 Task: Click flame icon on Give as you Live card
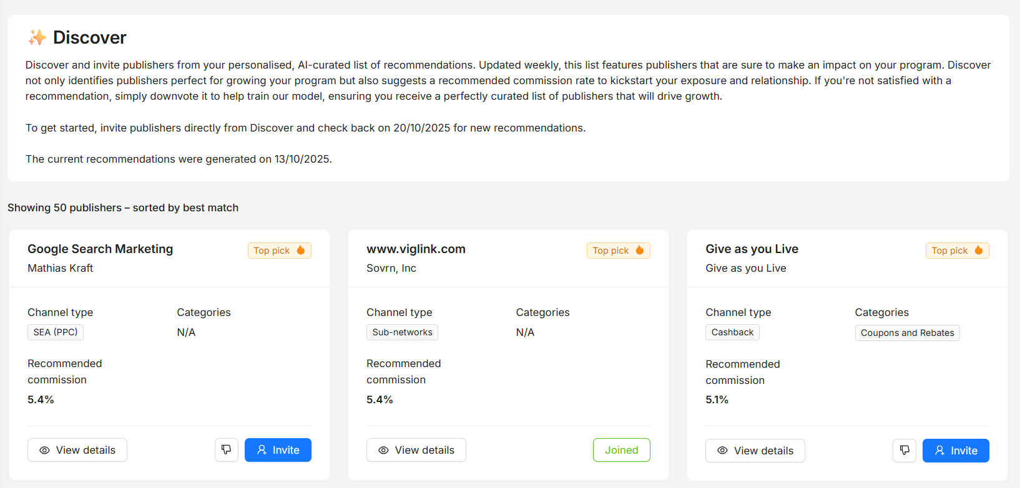coord(979,250)
